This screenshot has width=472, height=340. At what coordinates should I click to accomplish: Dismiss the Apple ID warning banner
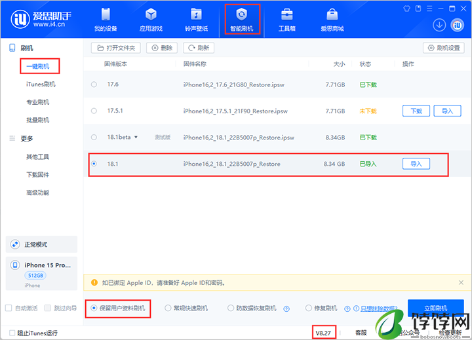pyautogui.click(x=461, y=282)
